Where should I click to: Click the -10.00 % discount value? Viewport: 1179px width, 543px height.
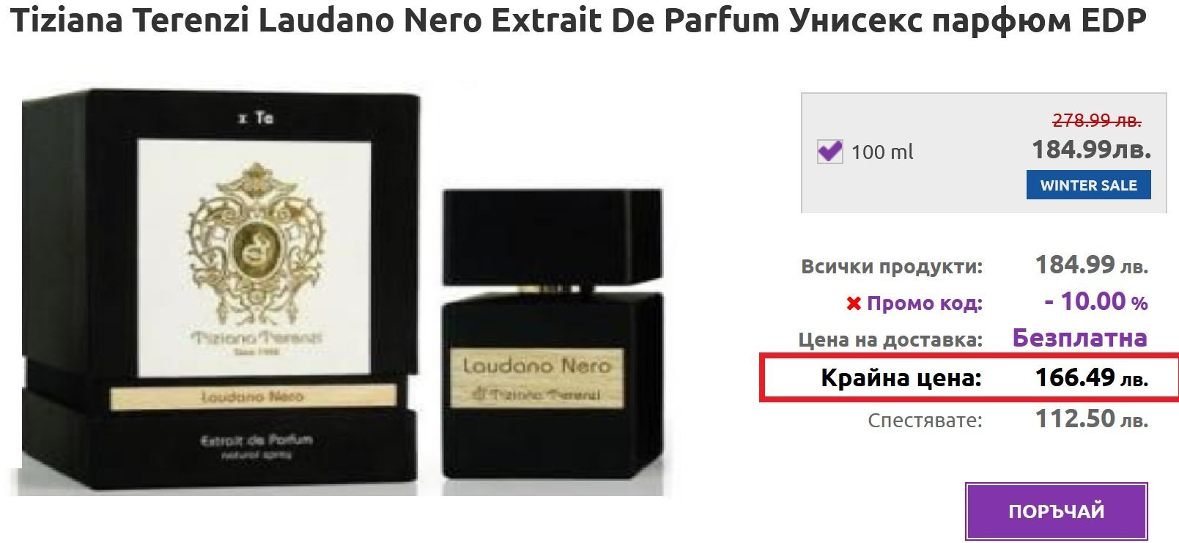pos(1095,301)
